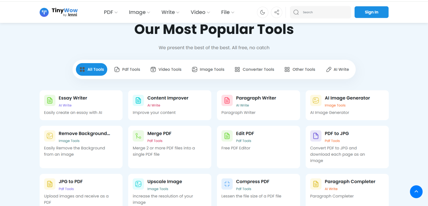Click the TinyWow by Jenni wordmark
Screen dimensions: 428x206
tap(65, 12)
